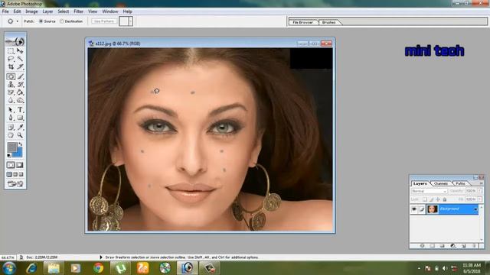Viewport: 490px width, 275px height.
Task: Enable lock transparent pixels checkbox
Action: 425,199
